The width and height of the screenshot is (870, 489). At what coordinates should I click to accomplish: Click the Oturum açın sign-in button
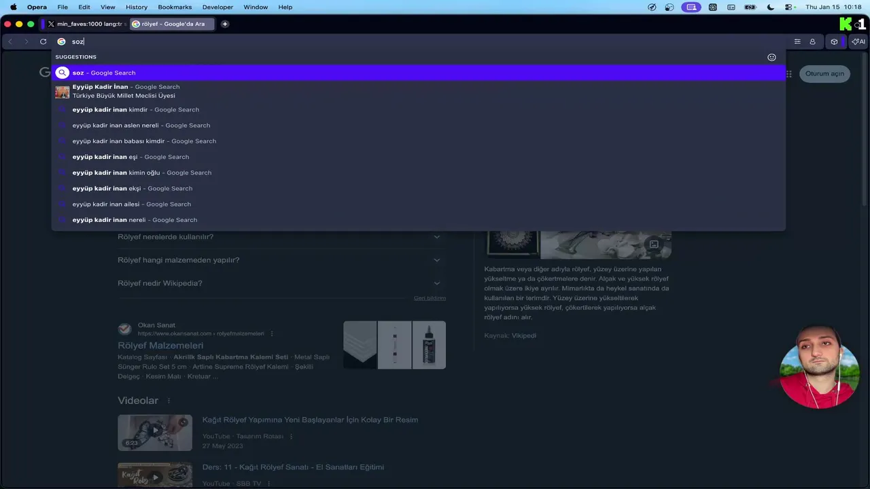tap(824, 73)
